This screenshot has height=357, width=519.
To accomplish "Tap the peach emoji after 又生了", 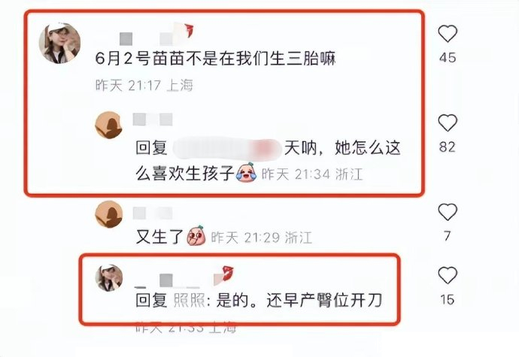I will (196, 235).
